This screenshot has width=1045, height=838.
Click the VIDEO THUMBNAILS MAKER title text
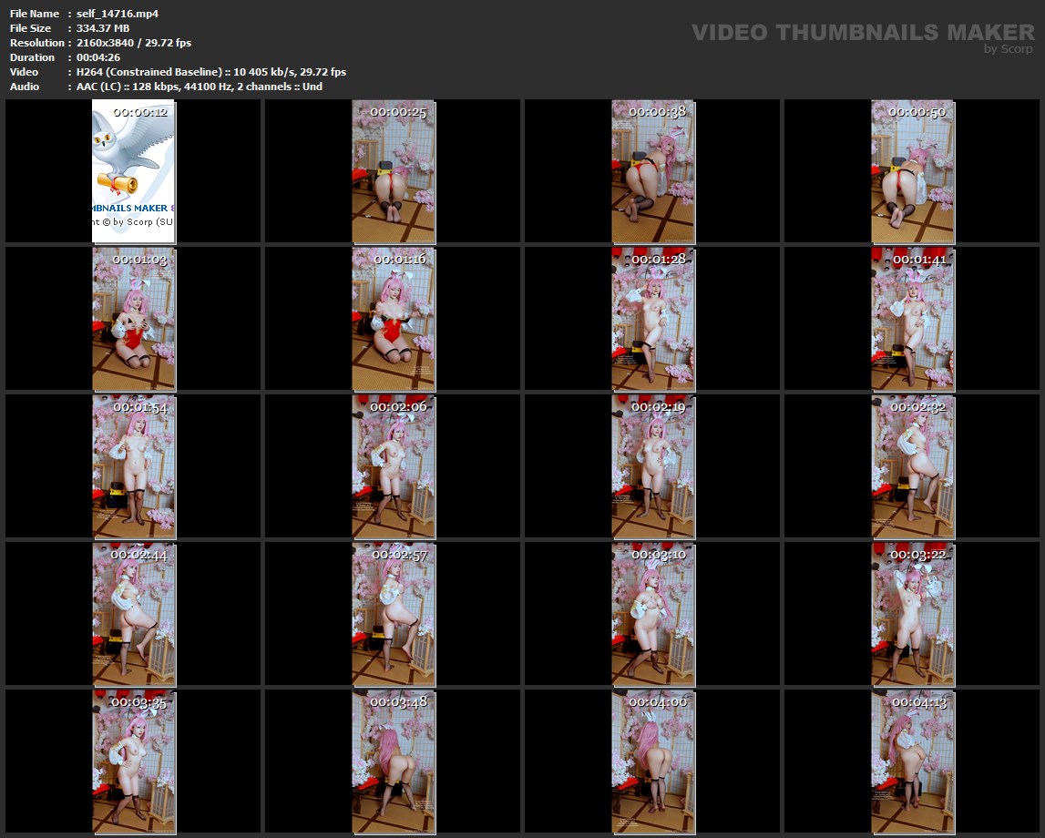pos(862,33)
